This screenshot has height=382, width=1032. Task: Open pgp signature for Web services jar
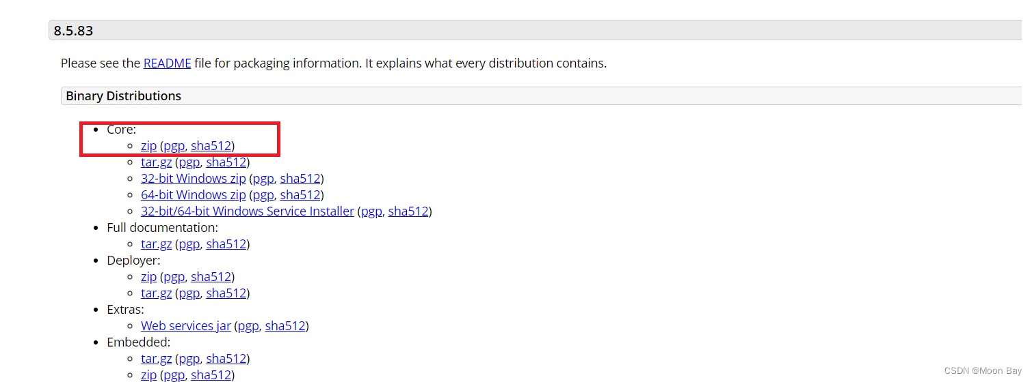coord(248,326)
